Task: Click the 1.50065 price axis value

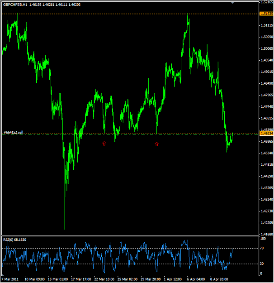Action: pyautogui.click(x=267, y=48)
